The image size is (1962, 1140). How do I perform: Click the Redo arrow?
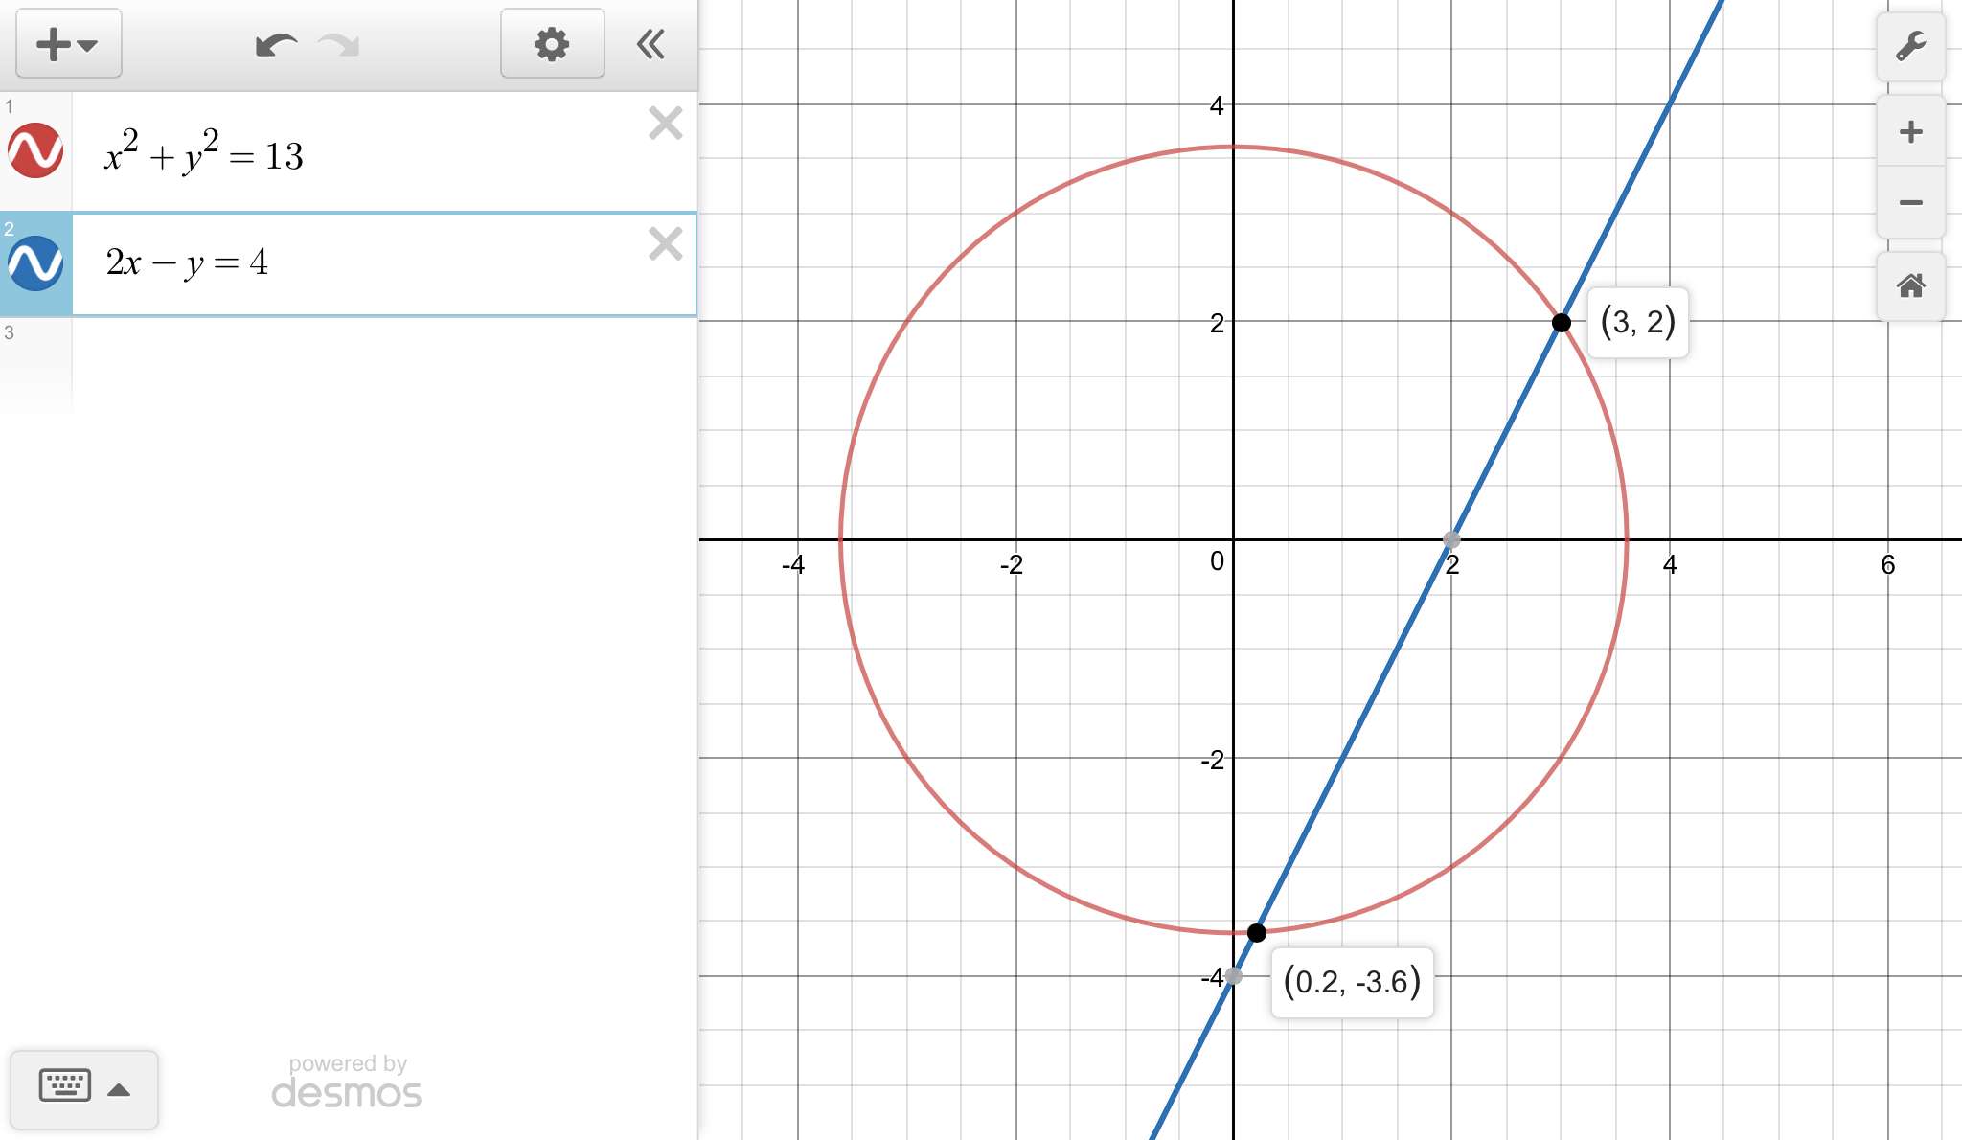(338, 45)
